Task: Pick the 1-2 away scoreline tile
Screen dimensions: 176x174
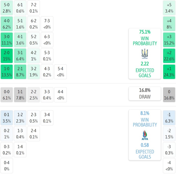Action: coord(20,118)
